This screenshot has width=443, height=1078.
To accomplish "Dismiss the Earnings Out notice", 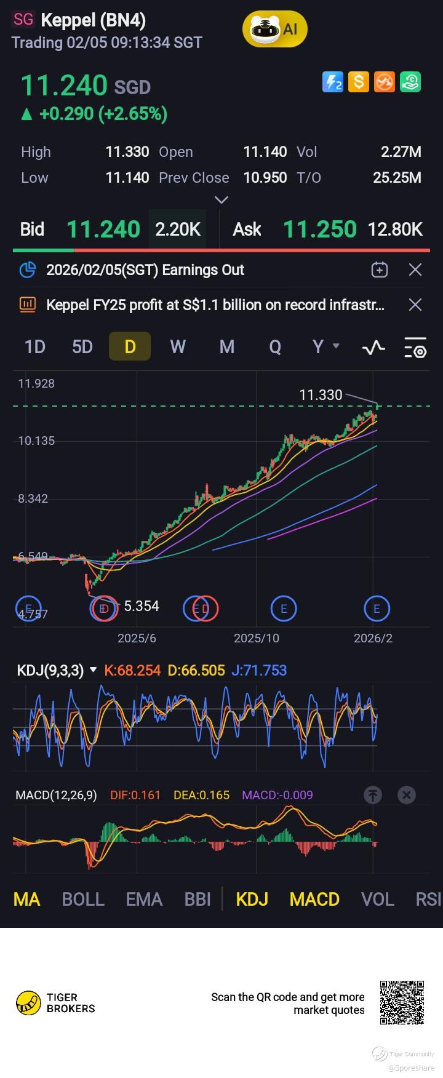I will point(415,269).
